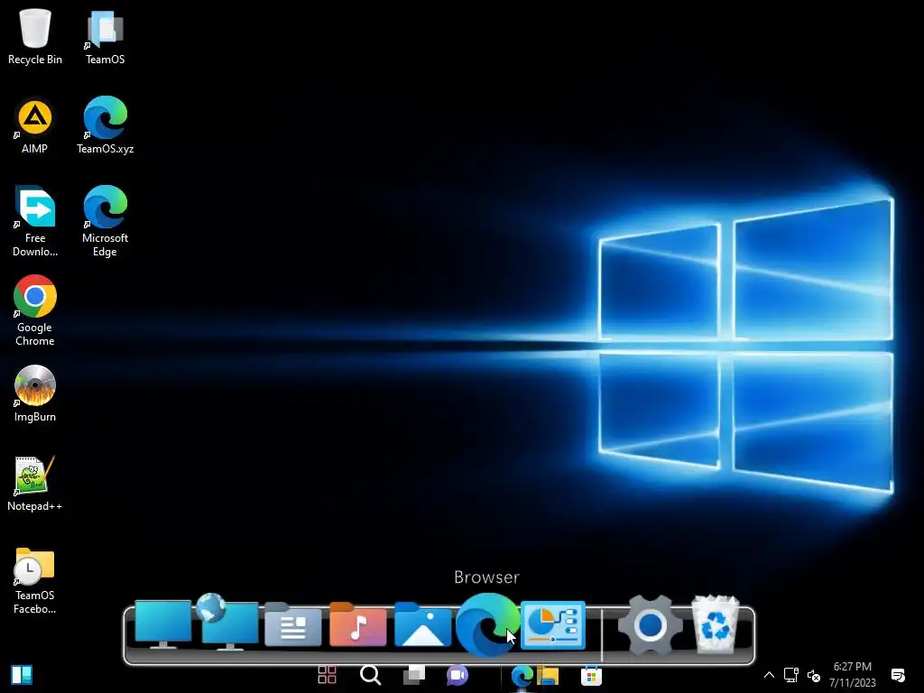Show hidden system tray icons
This screenshot has width=924, height=693.
tap(769, 675)
